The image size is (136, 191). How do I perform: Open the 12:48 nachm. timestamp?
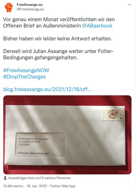(x=13, y=186)
